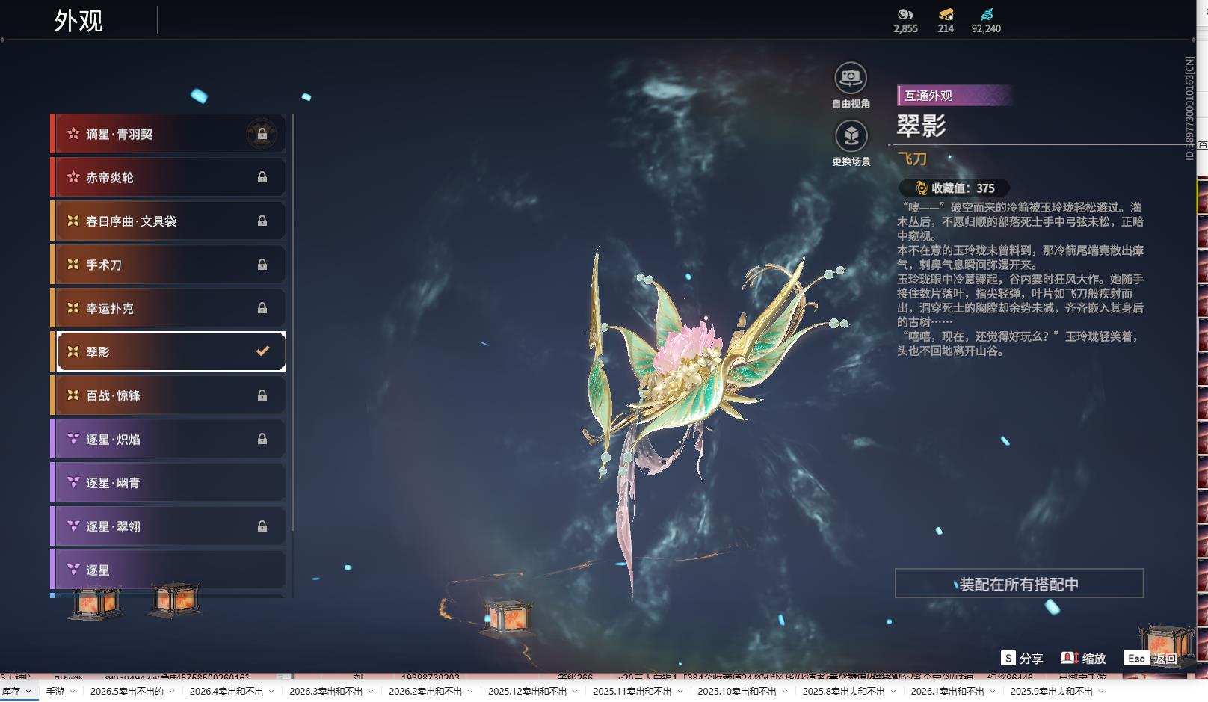
Task: Open the 2025.12卖出和不出 sheet tab
Action: point(528,692)
